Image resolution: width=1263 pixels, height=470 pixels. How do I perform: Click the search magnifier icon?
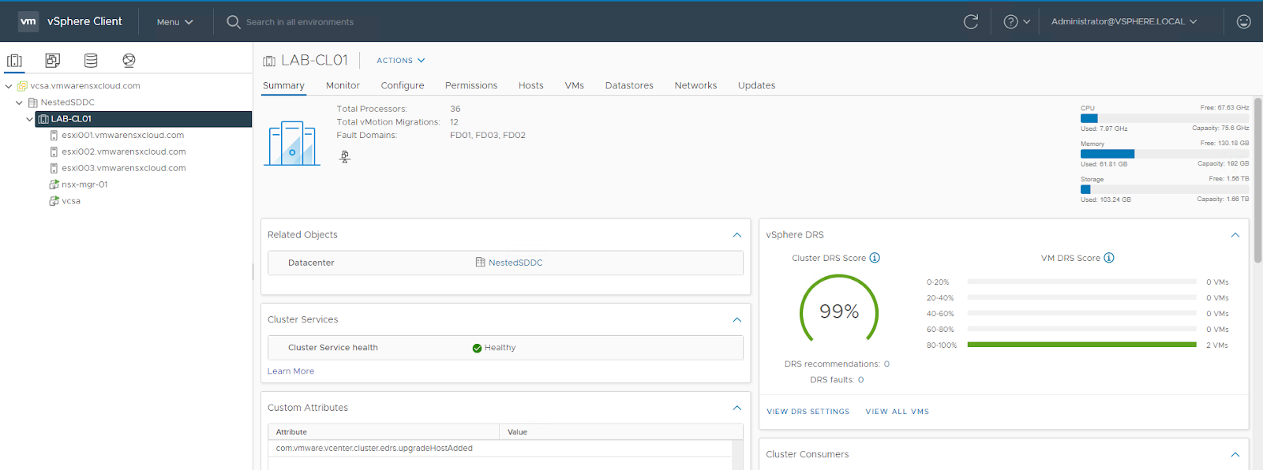[234, 22]
